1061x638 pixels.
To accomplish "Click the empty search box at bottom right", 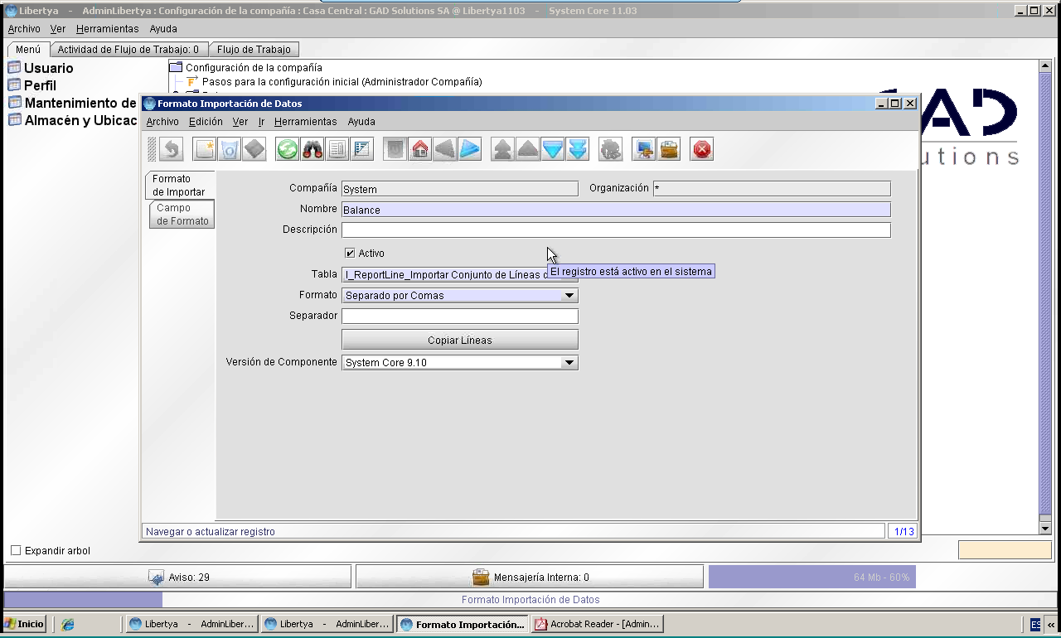I will point(1005,549).
